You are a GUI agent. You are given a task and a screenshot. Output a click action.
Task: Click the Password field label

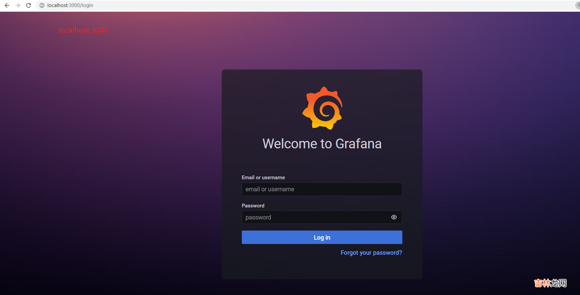[253, 206]
